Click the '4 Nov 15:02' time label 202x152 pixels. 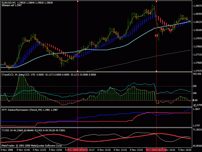185,150
